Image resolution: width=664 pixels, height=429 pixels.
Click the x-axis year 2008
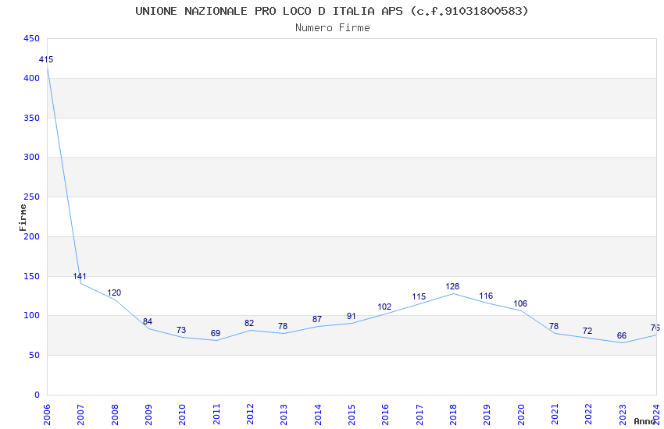click(115, 415)
